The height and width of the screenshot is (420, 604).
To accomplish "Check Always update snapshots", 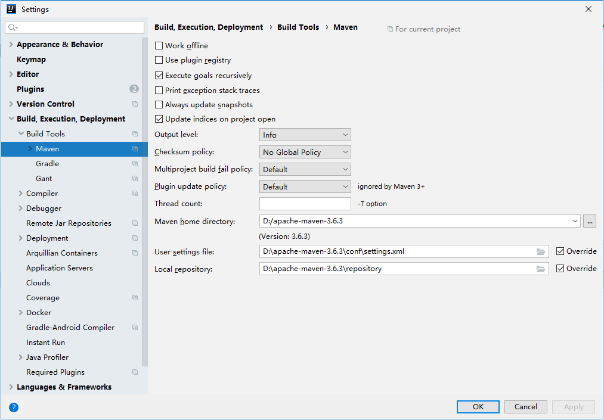I will (159, 105).
